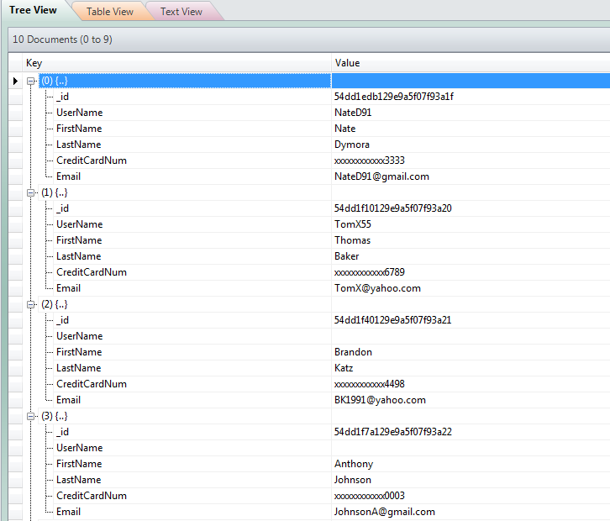Screen dimensions: 610x521
Task: Click the Key column header
Action: (x=177, y=63)
